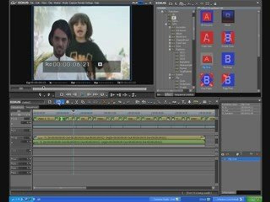Click the record timecode overlay 00:00:06:21
The image size is (270, 202).
coord(67,65)
